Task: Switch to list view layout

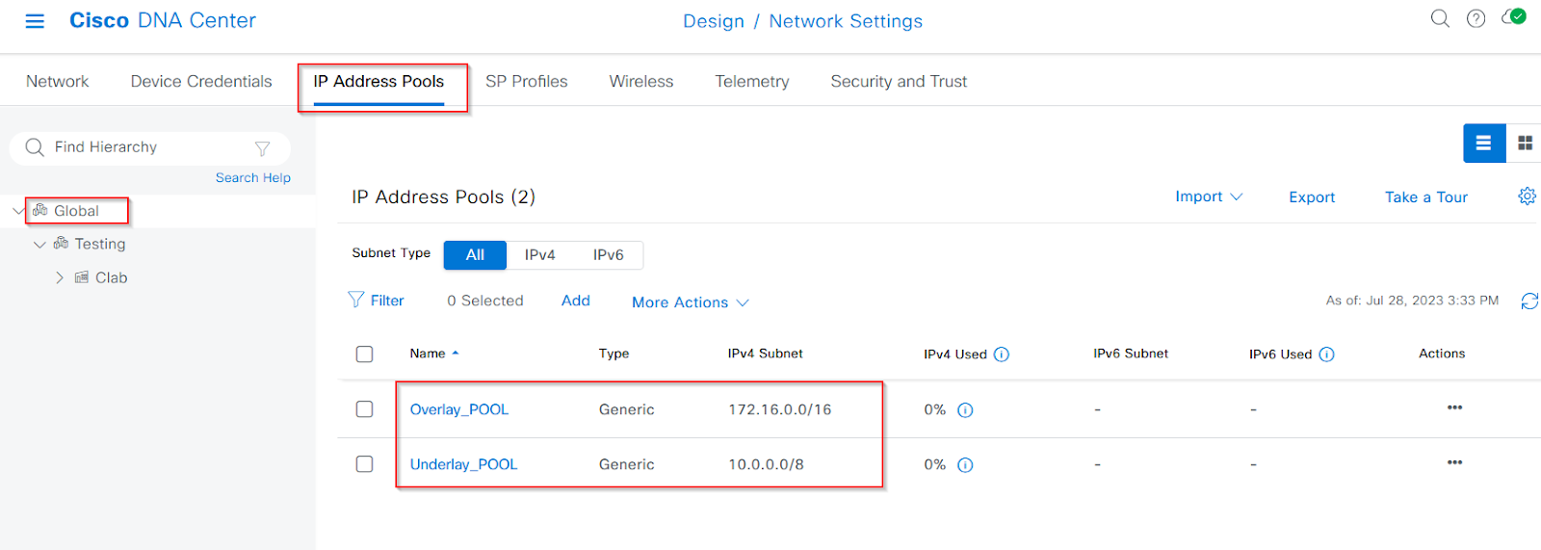Action: [x=1484, y=143]
